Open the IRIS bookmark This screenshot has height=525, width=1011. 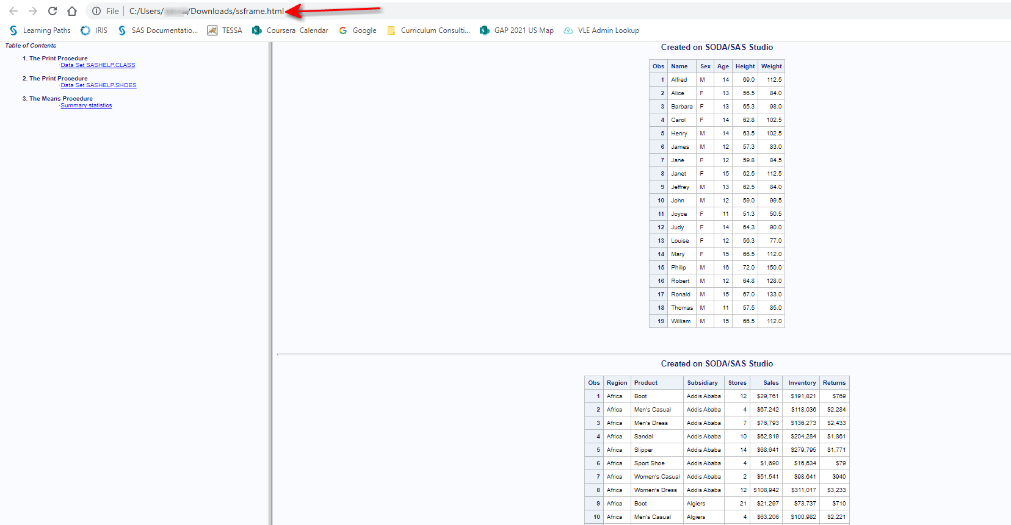click(94, 30)
